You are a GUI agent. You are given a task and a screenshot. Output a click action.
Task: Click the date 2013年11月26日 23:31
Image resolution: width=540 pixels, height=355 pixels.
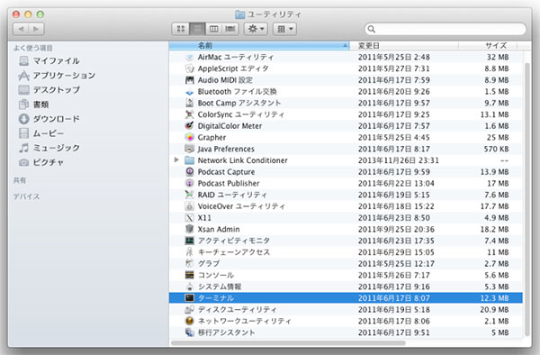point(399,160)
